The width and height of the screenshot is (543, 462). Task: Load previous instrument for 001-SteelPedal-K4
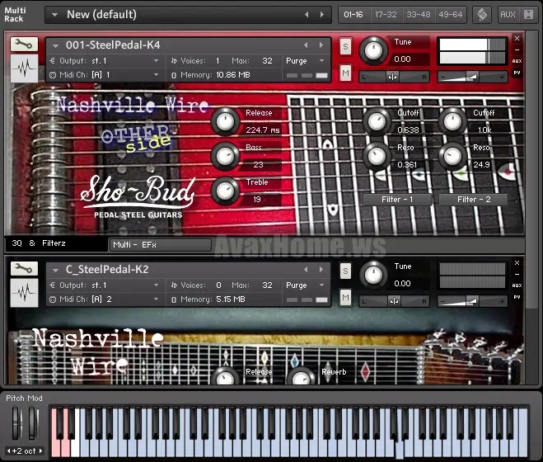click(306, 45)
